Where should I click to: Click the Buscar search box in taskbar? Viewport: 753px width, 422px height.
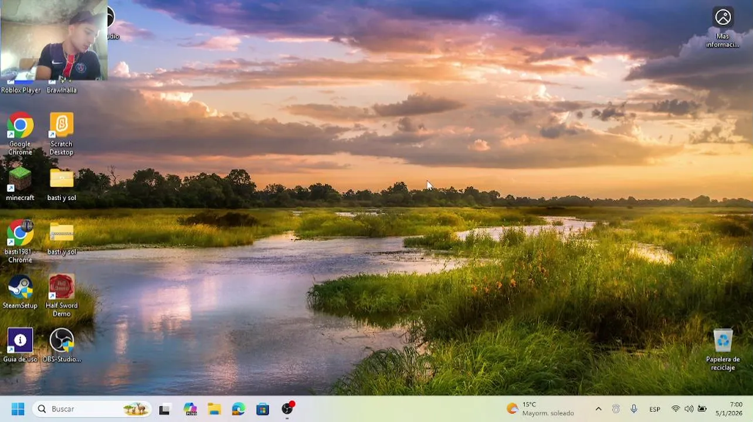92,409
